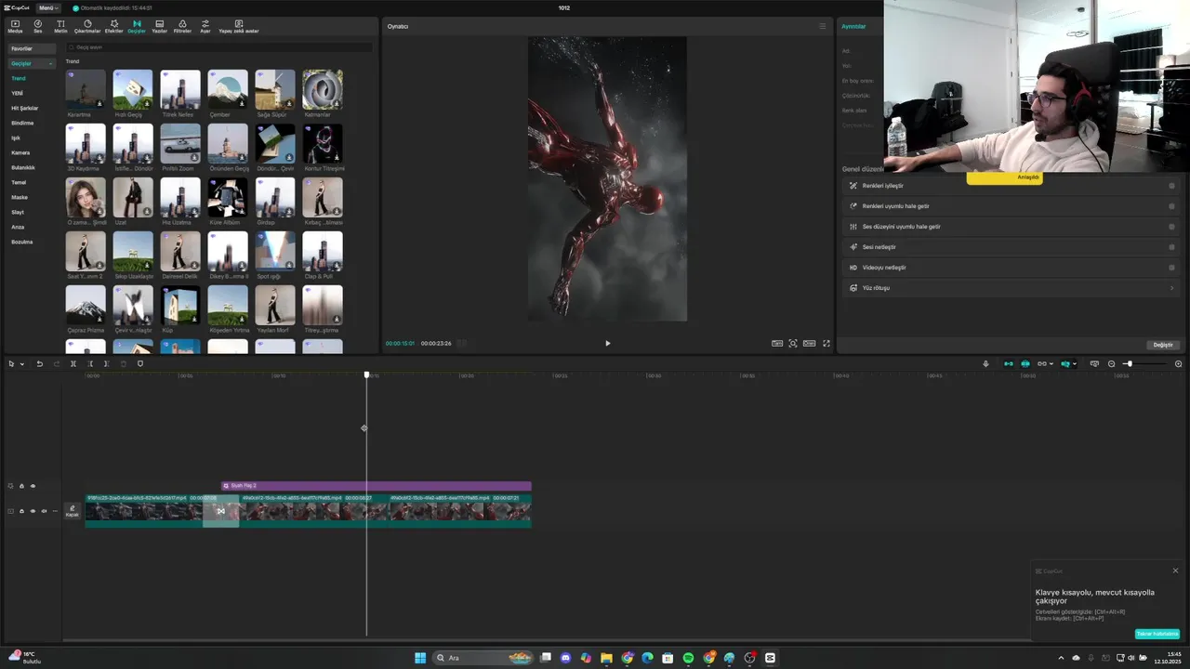Click the timeline zoom out icon

[x=1111, y=363]
